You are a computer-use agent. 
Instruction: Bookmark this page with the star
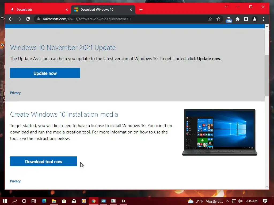[218, 19]
